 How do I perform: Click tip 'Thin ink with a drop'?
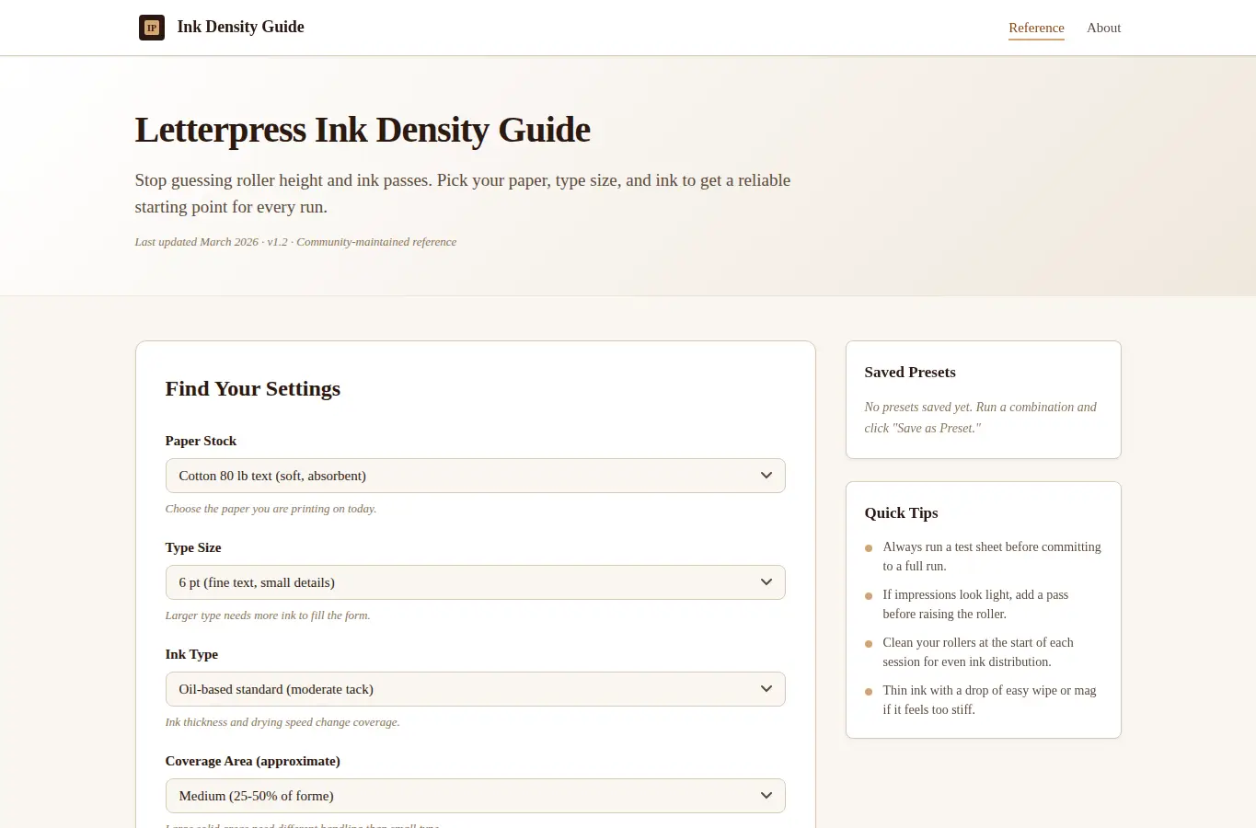pos(989,700)
